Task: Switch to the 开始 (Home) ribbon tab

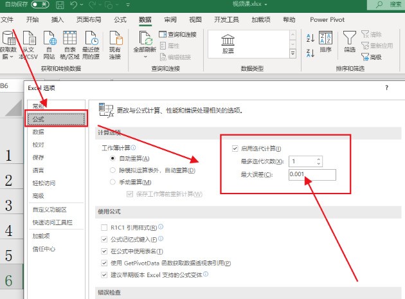Action: (32, 20)
